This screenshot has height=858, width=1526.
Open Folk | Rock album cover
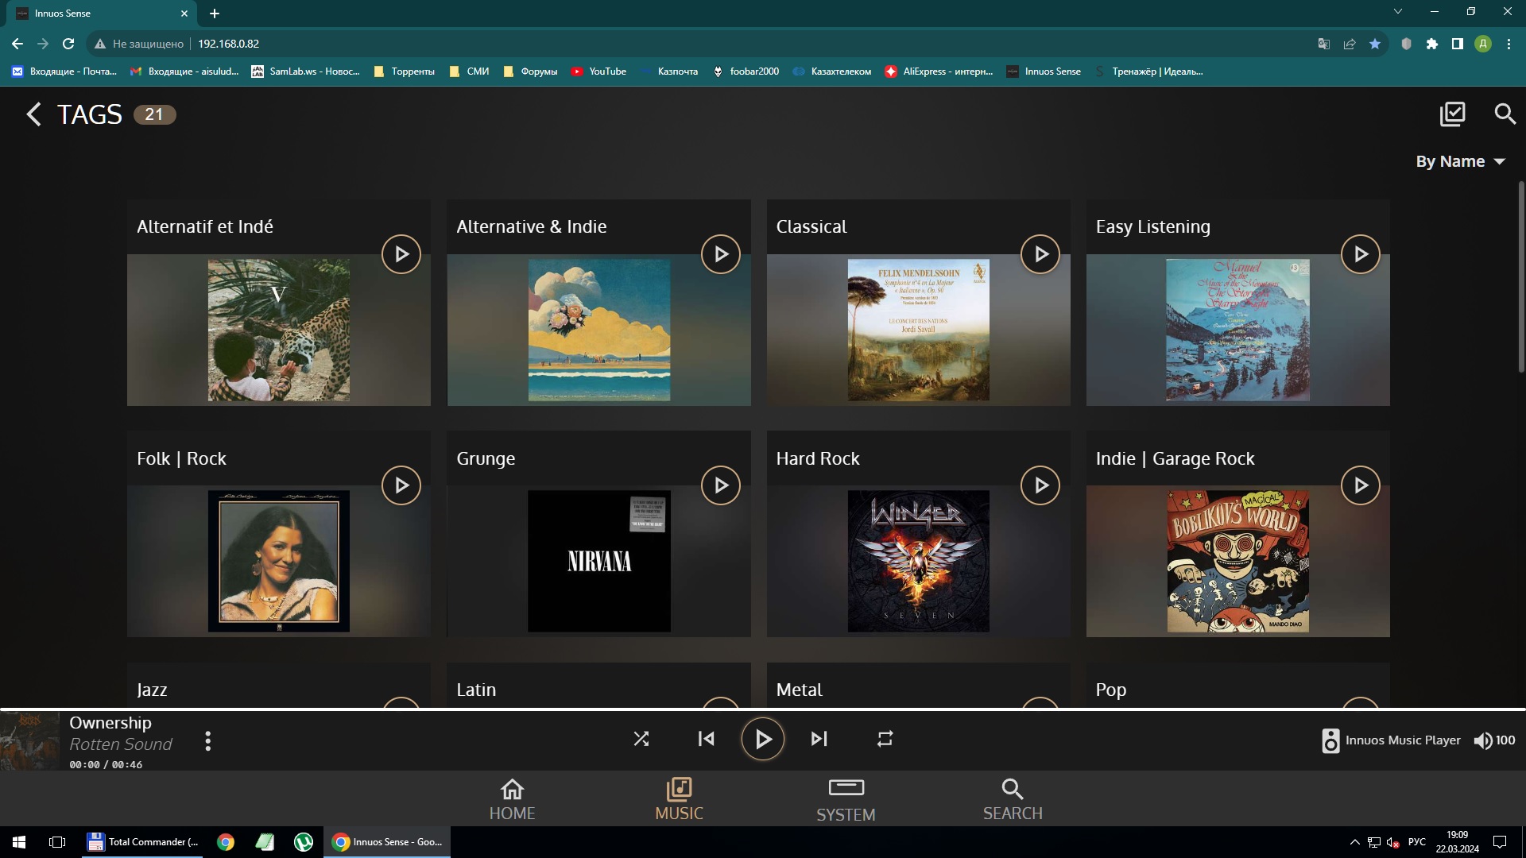(x=279, y=561)
